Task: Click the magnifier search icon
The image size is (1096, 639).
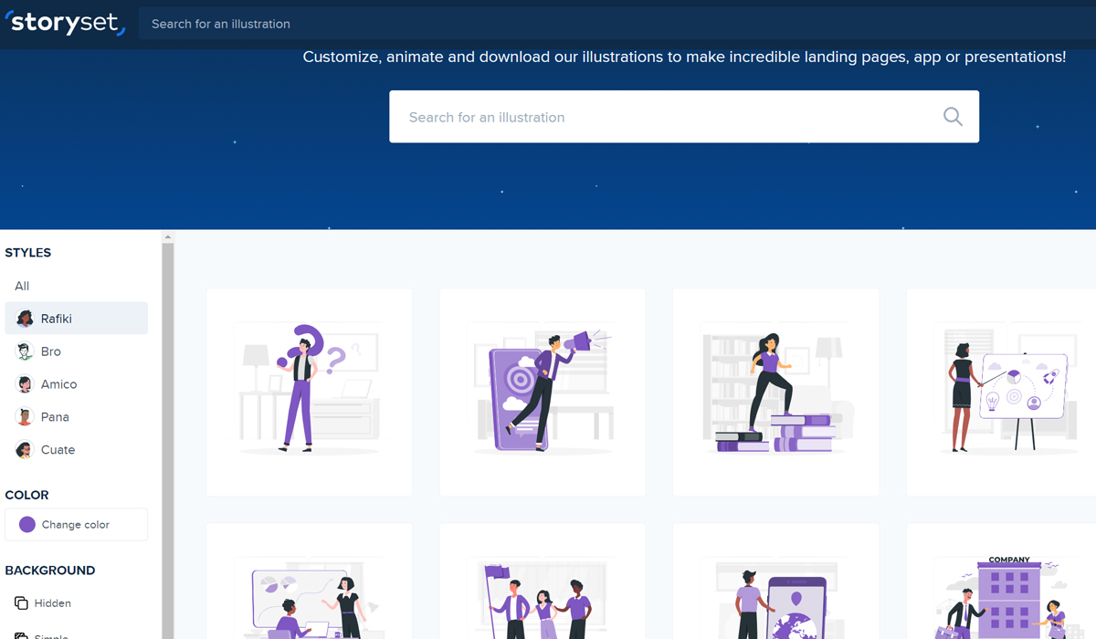Action: point(953,117)
